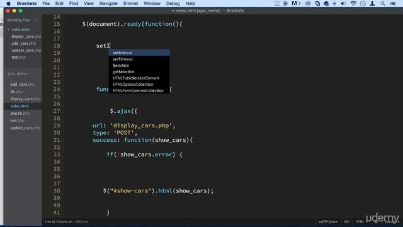403x227 pixels.
Task: Click 'POST' string on line 30
Action: point(124,133)
